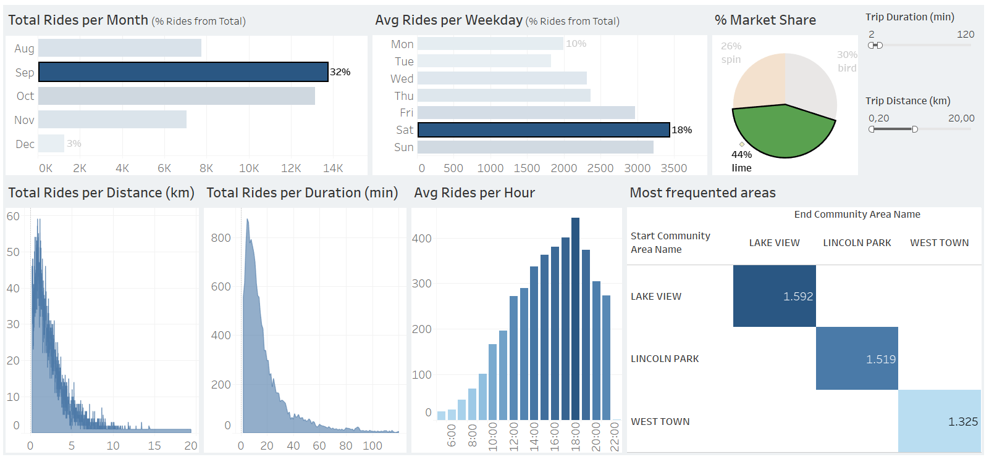Viewport: 989px width, 457px height.
Task: Select the Lincoln Park 1.519 heatmap cell
Action: click(857, 358)
